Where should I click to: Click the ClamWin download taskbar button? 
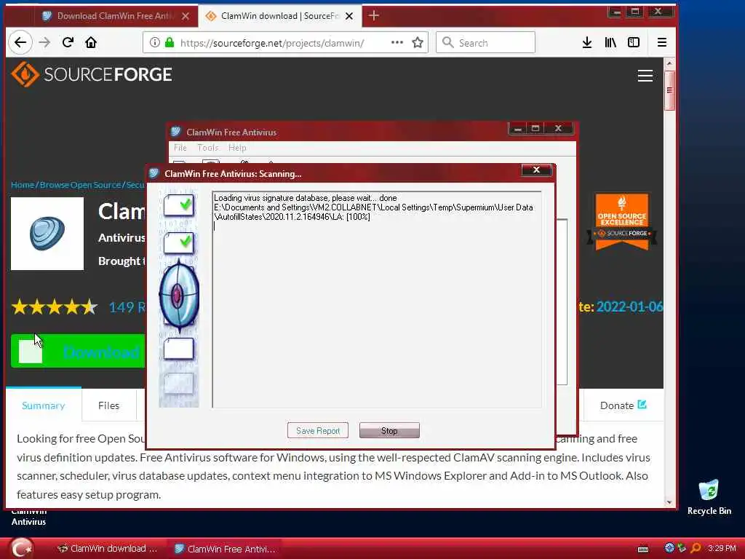coord(108,549)
